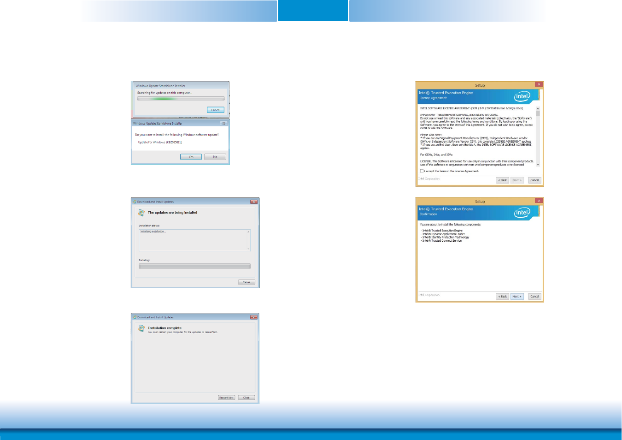Click No in the Windows Update Standalone Installer prompt

215,157
